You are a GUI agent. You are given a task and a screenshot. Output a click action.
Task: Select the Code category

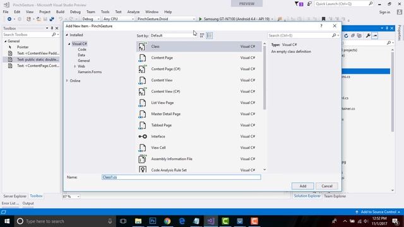(x=82, y=49)
